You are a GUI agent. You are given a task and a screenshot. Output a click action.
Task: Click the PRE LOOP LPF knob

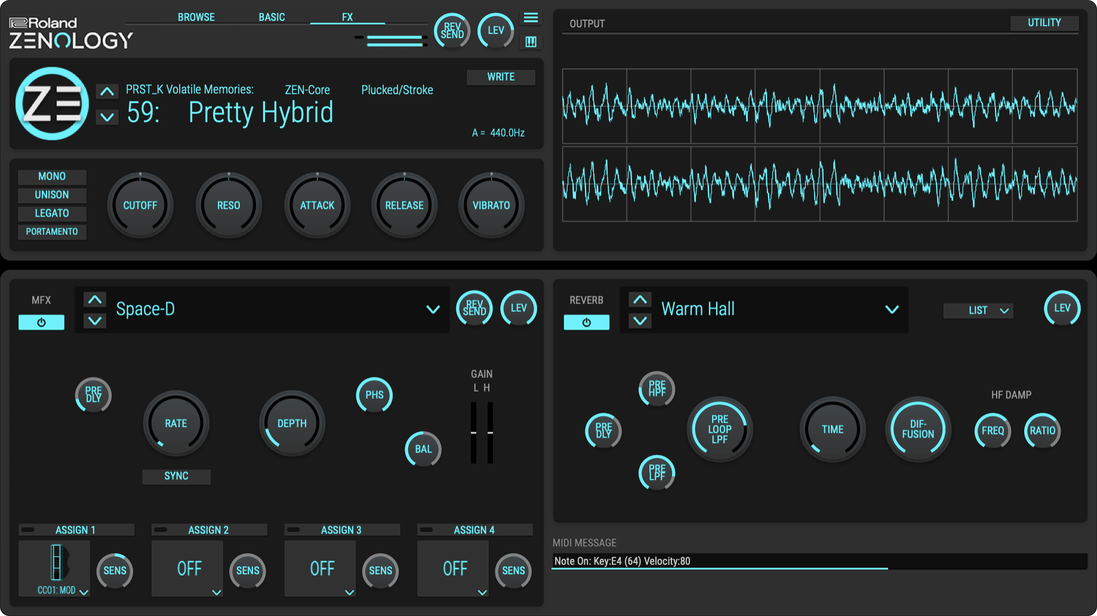[720, 429]
